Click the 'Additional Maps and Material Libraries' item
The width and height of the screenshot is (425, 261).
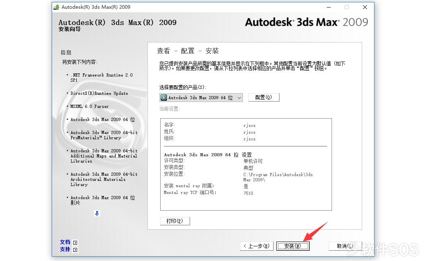click(104, 156)
